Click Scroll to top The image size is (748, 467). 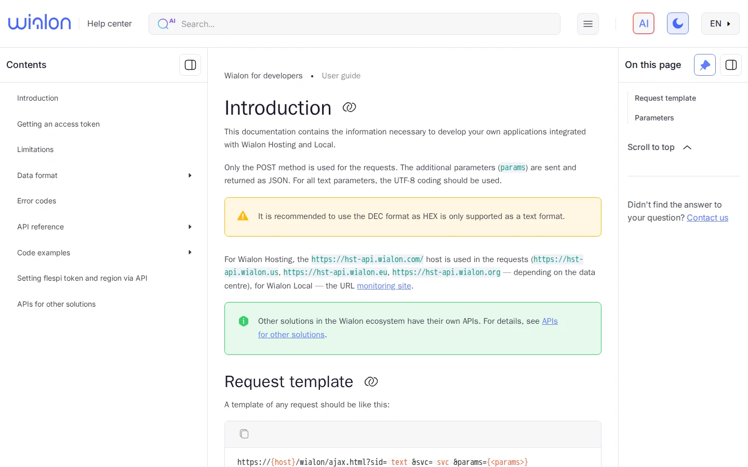pyautogui.click(x=651, y=147)
